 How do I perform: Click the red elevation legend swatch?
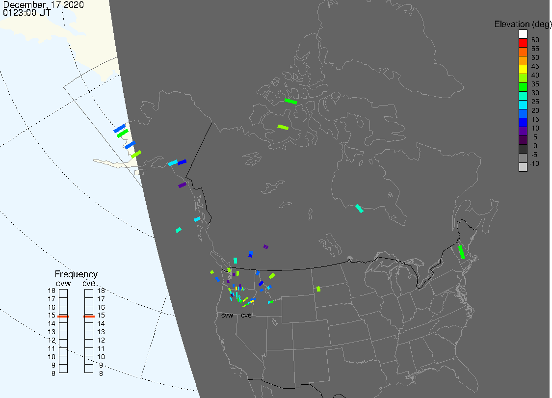pos(523,43)
